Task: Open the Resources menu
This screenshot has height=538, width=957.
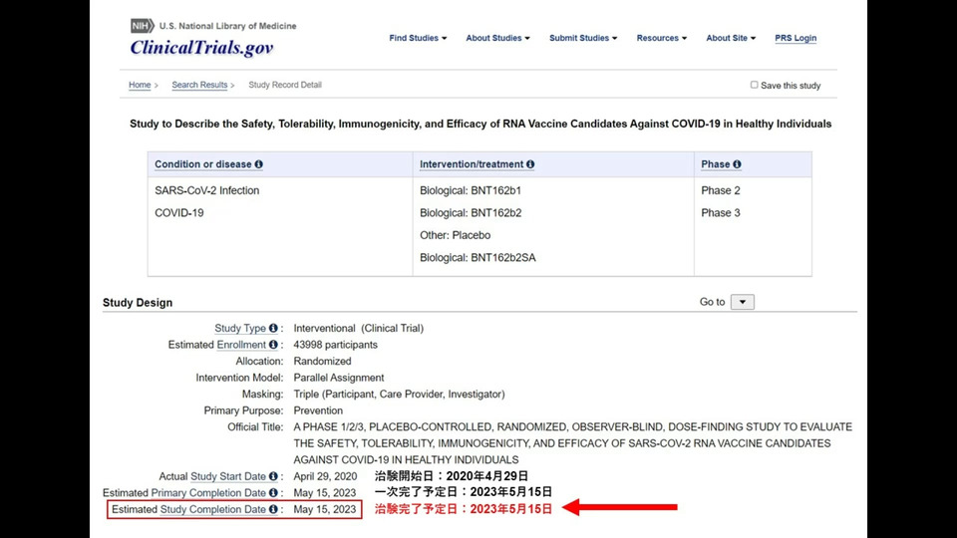Action: coord(662,38)
